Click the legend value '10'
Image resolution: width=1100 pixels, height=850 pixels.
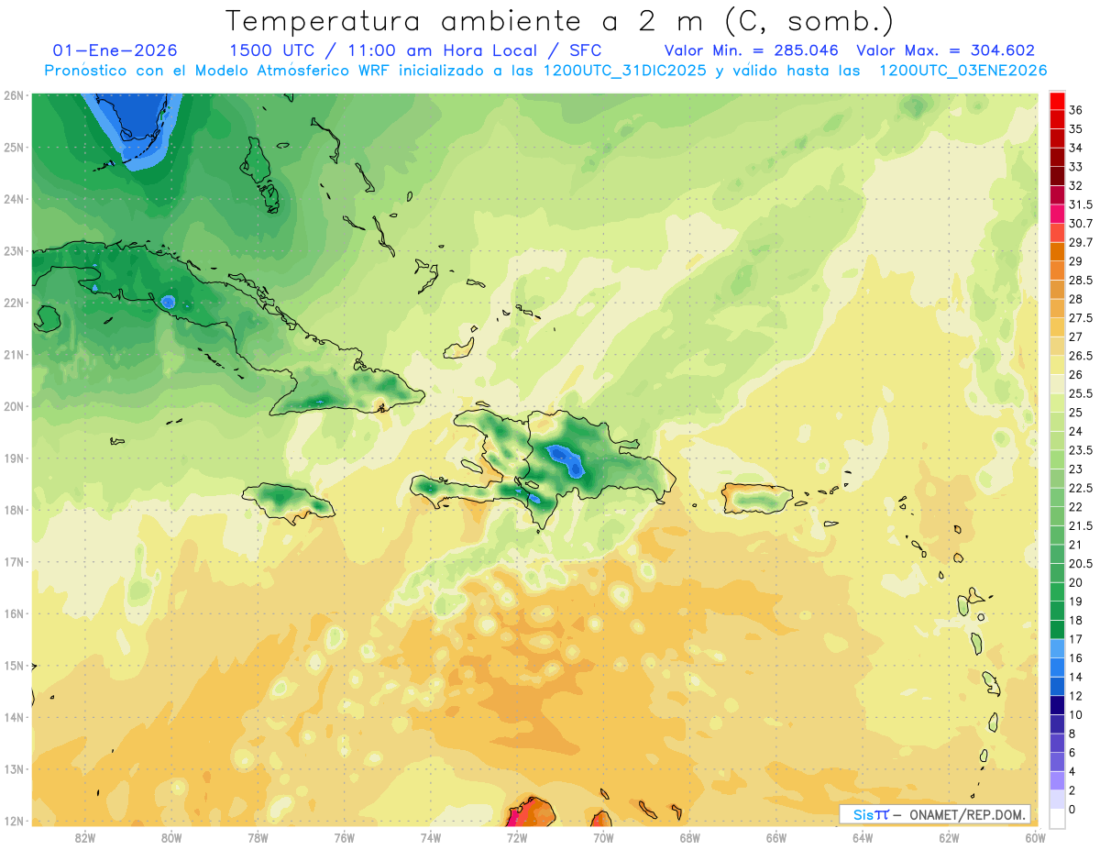click(1076, 715)
